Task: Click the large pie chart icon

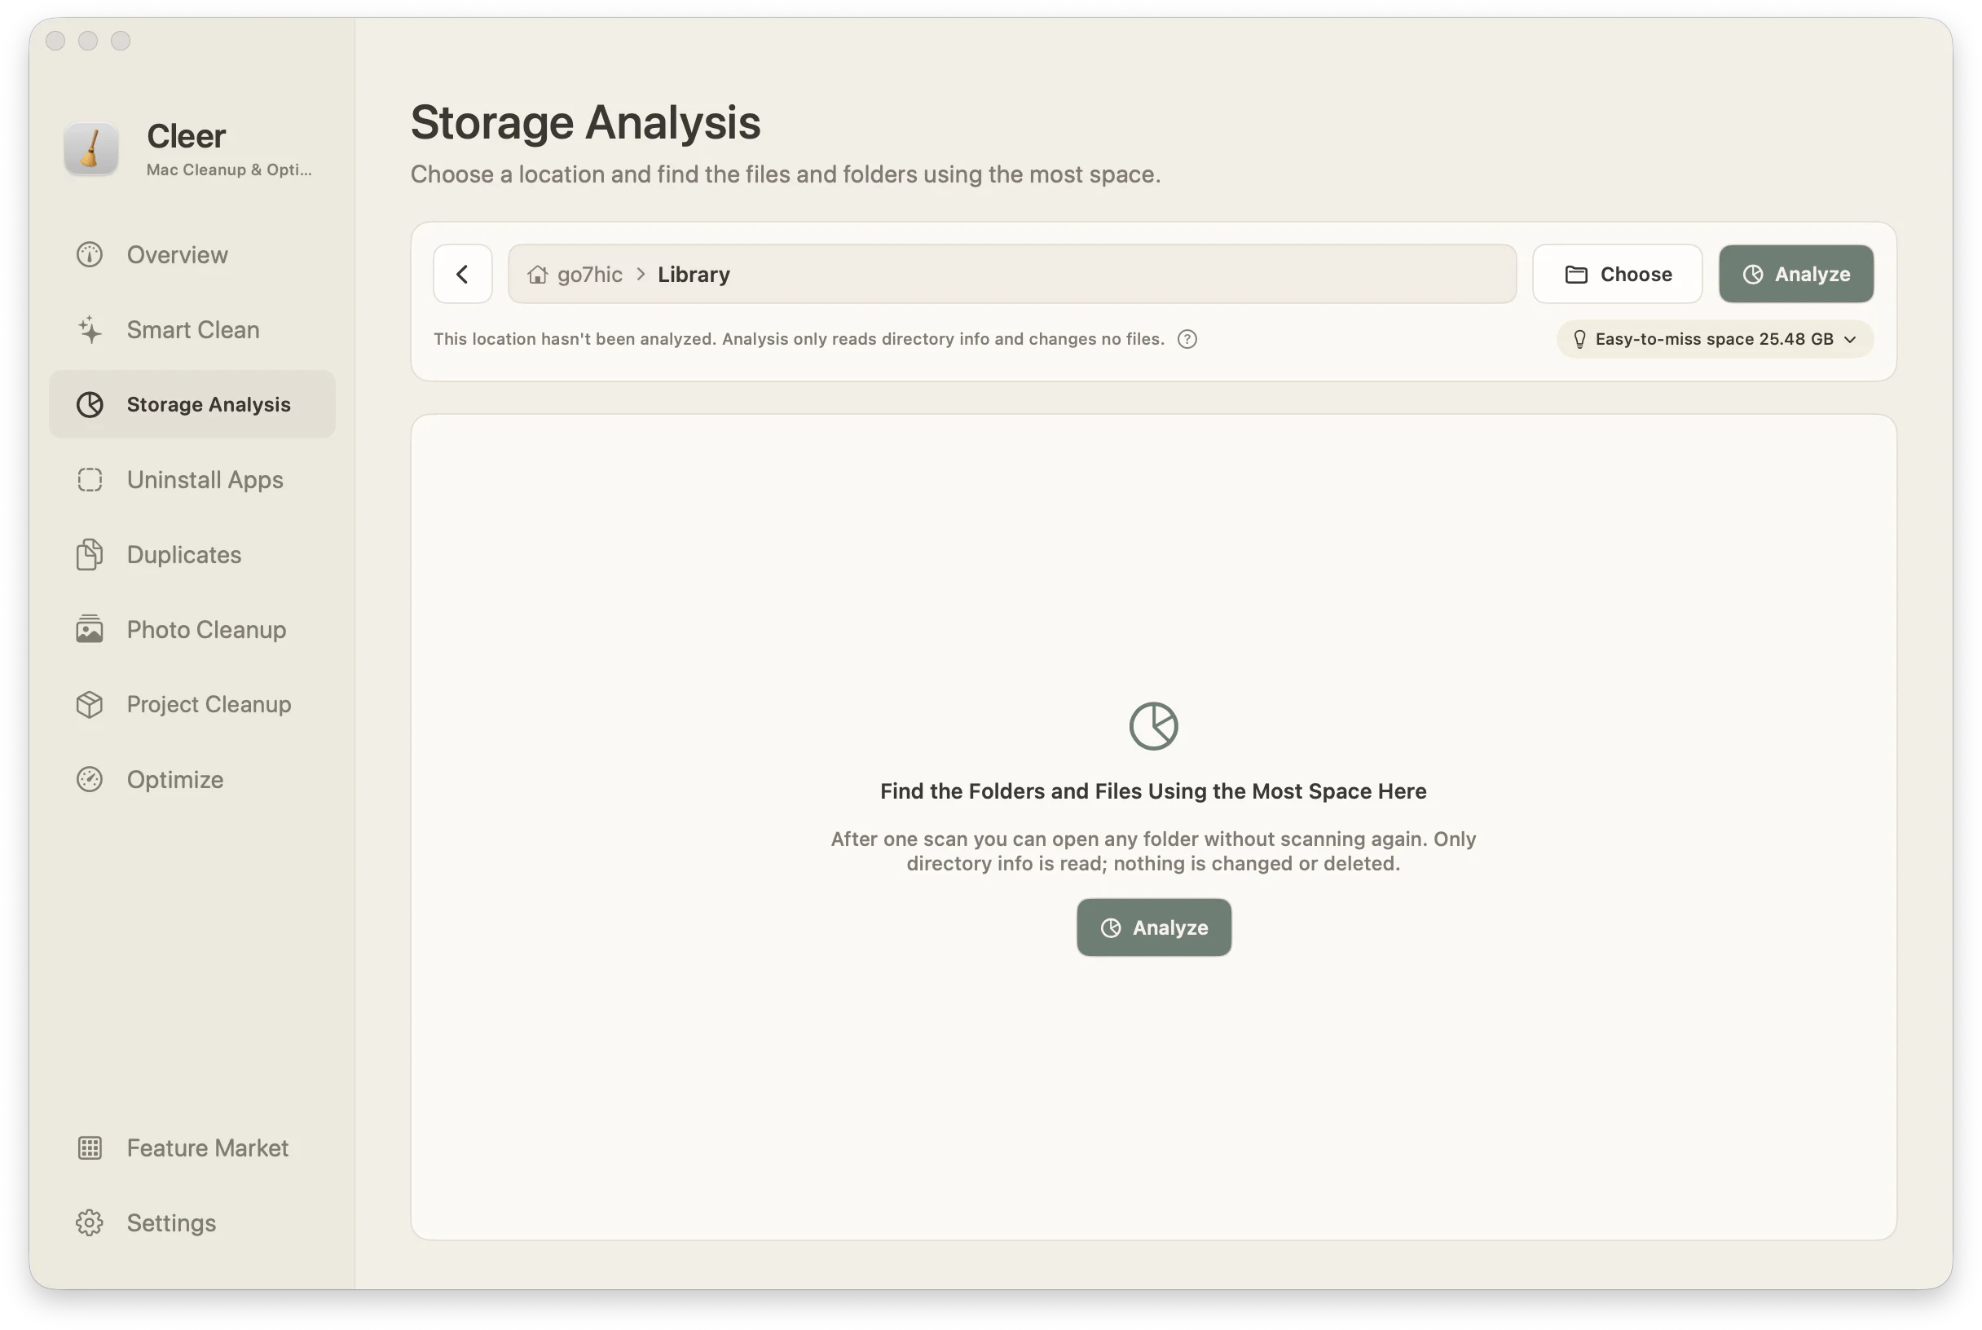Action: (1153, 726)
